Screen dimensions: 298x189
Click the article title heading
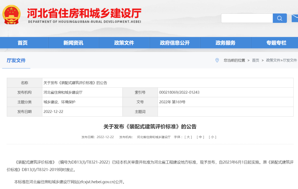(150, 127)
